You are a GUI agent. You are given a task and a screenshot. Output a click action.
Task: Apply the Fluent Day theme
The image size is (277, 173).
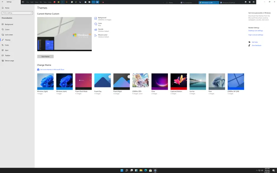click(103, 81)
